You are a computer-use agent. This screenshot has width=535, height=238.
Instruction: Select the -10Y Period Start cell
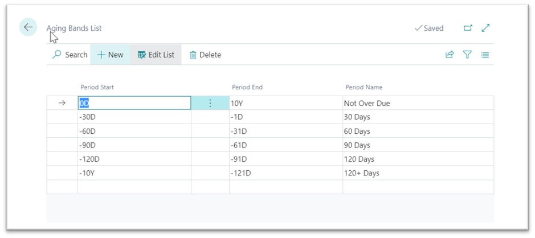coord(134,173)
